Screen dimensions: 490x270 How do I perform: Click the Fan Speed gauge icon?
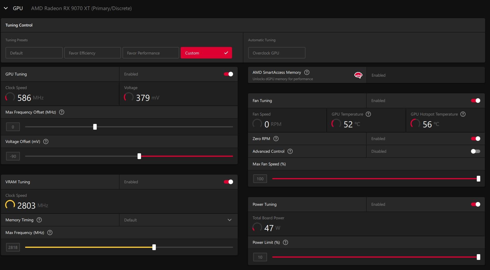point(257,124)
